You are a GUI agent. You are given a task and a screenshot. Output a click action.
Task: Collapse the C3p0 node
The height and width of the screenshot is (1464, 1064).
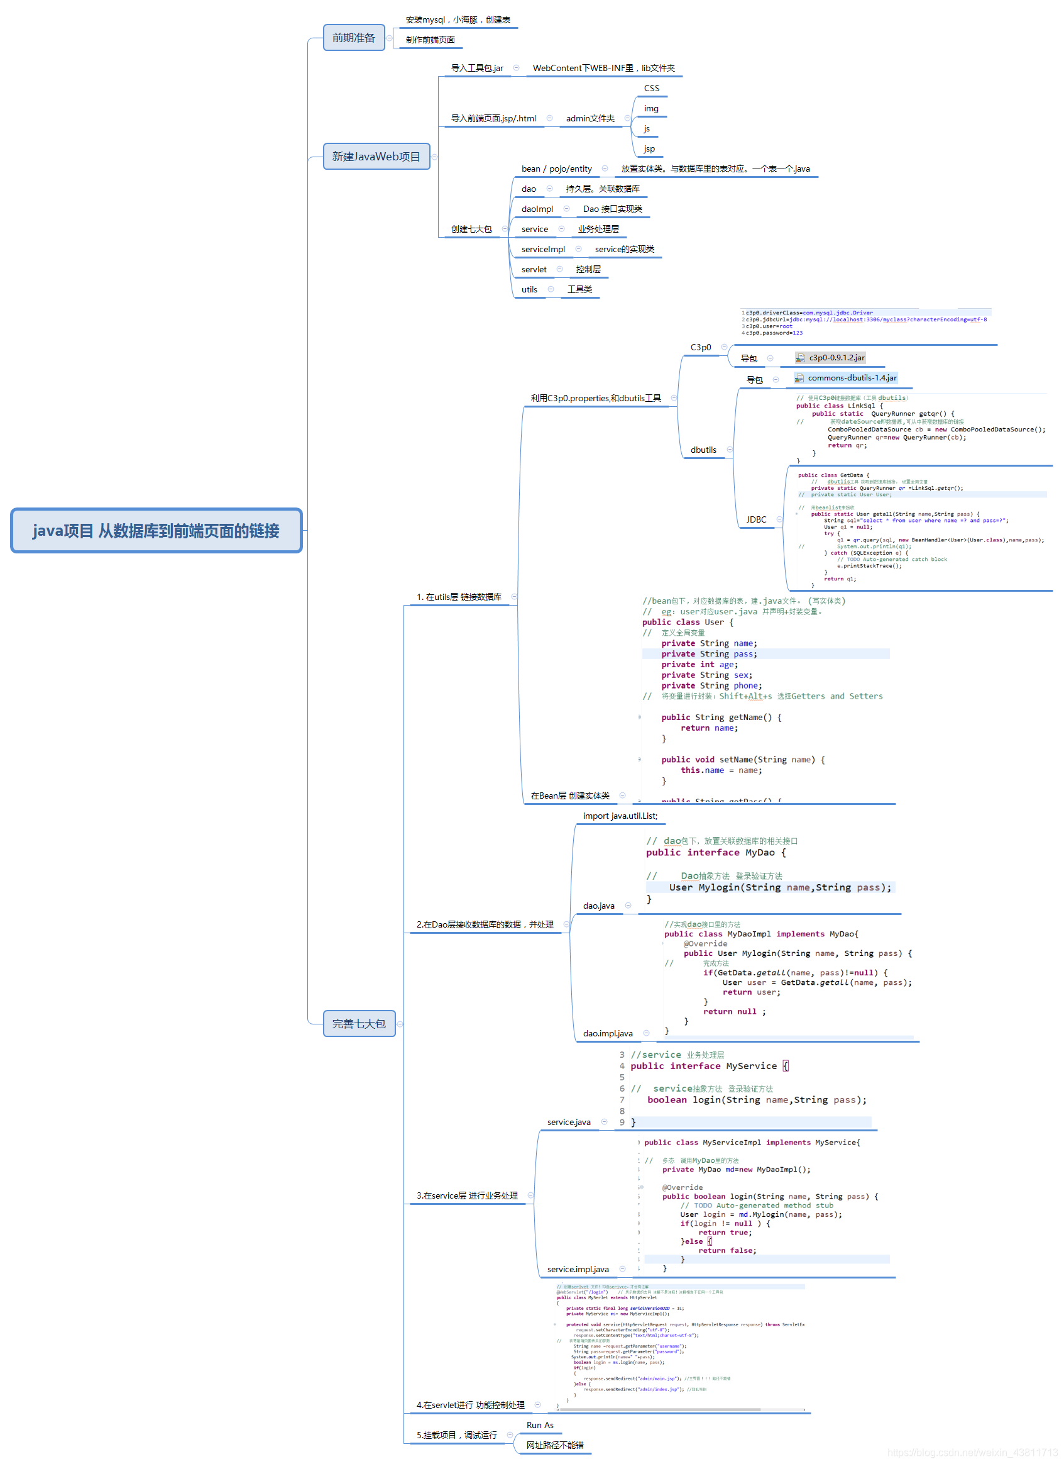[x=724, y=347]
